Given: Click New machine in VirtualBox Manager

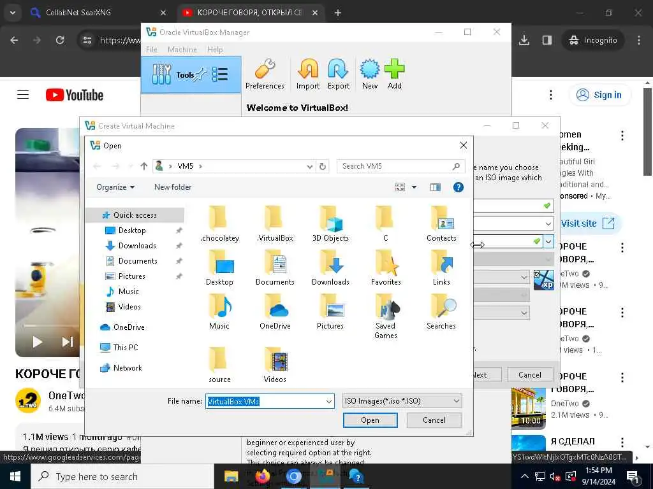Looking at the screenshot, I should pos(370,74).
